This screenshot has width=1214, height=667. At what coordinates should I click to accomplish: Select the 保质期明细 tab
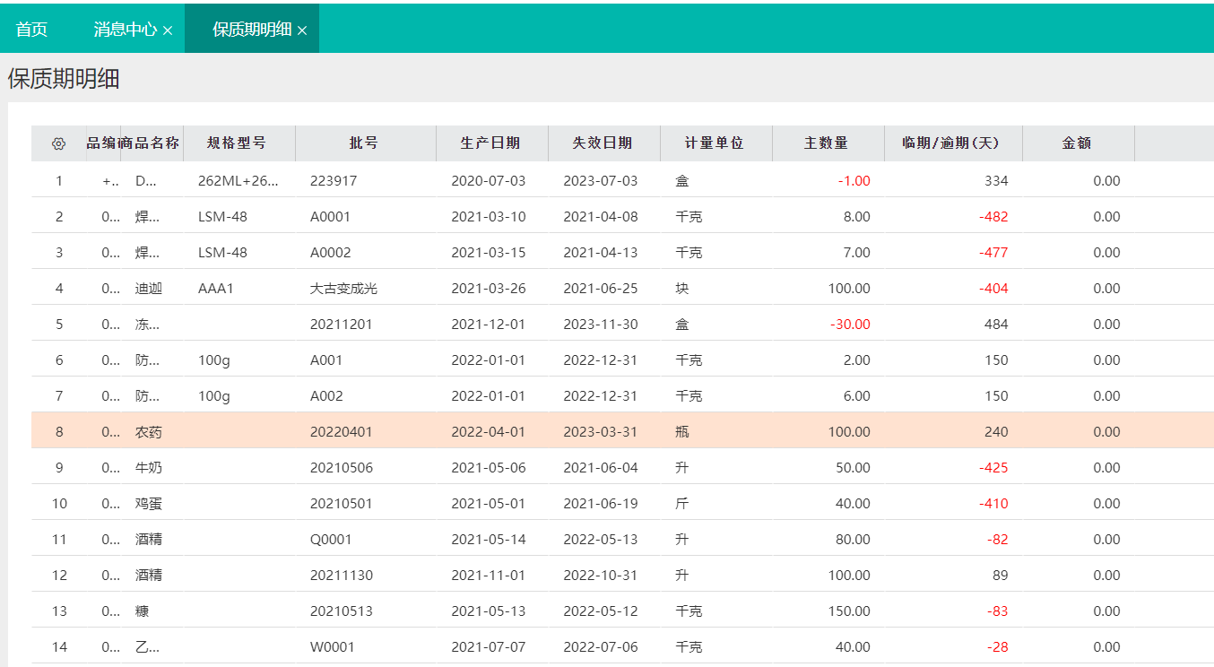252,29
